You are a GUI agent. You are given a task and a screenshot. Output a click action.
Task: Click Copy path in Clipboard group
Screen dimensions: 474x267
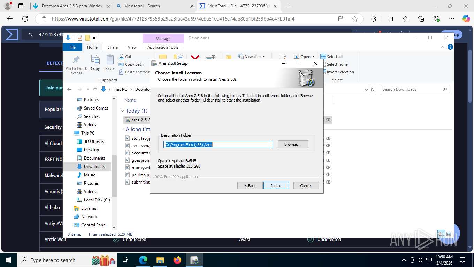[131, 64]
